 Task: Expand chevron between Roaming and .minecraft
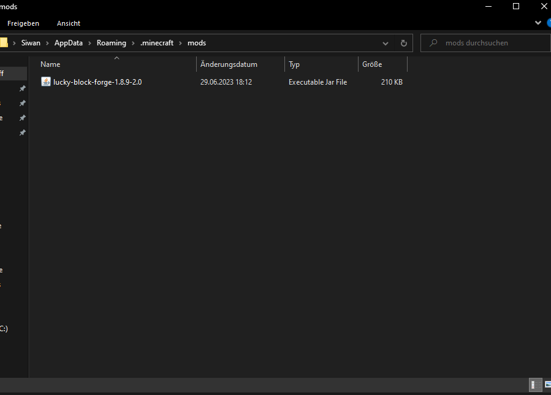pyautogui.click(x=133, y=44)
